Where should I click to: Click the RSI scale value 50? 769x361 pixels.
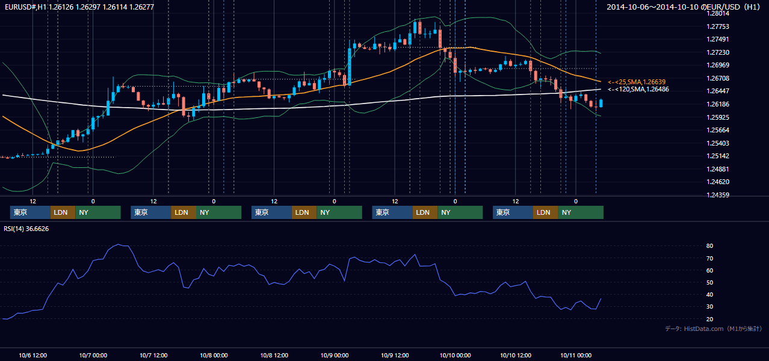[x=710, y=282]
